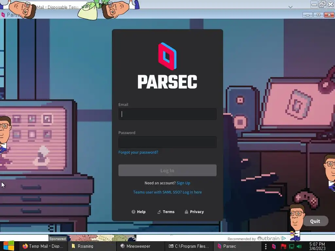This screenshot has height=251, width=335.
Task: Click the volume speaker tray icon
Action: coord(299,246)
